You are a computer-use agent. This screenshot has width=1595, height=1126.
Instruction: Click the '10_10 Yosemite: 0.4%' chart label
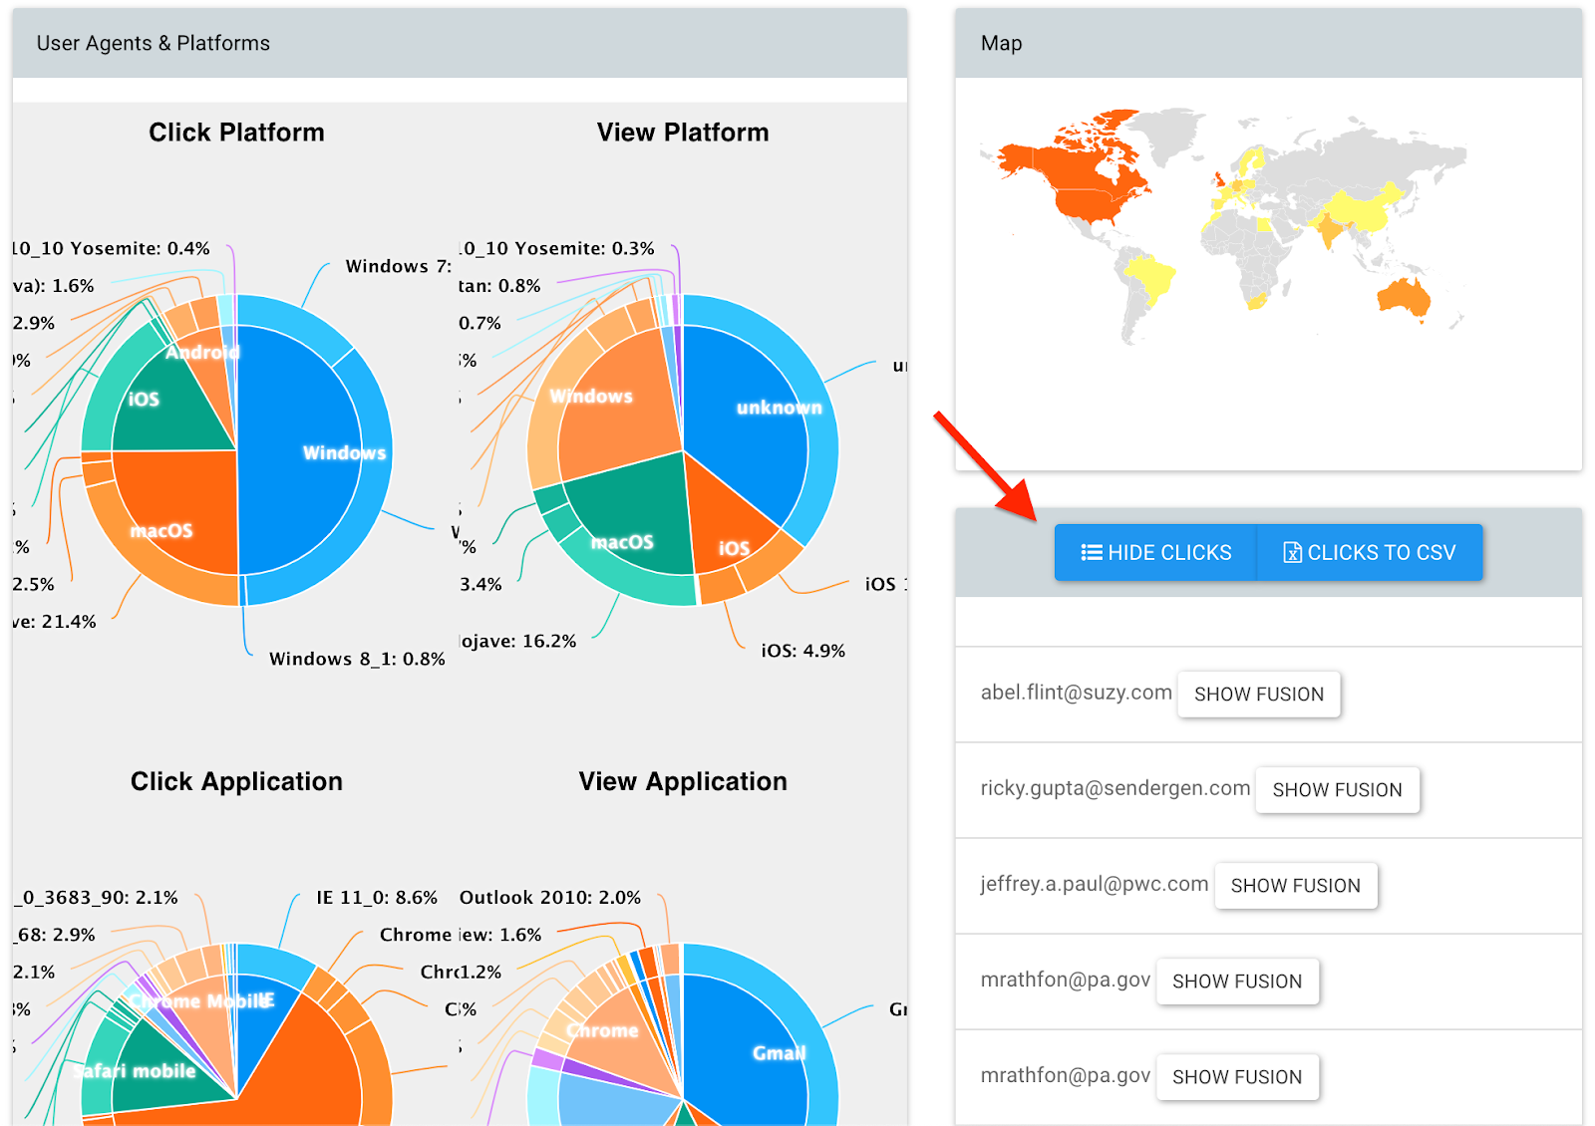tap(112, 248)
